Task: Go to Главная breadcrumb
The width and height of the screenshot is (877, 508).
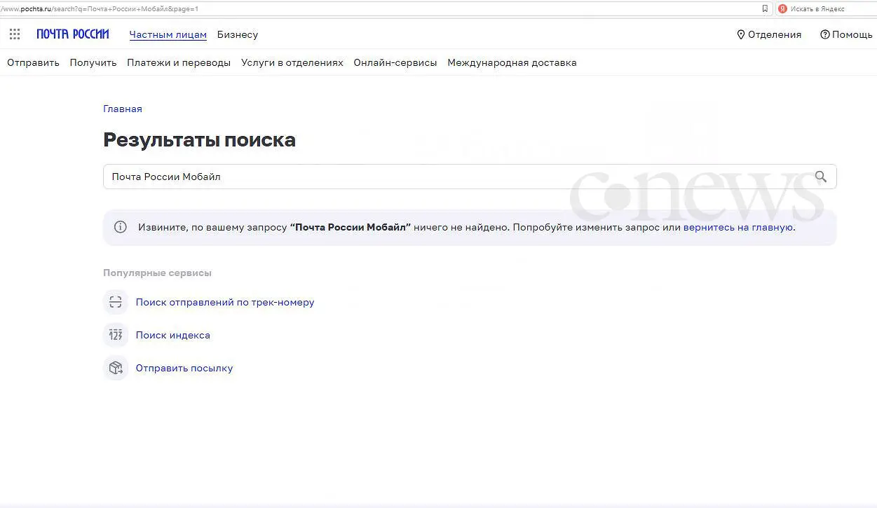Action: pos(123,109)
